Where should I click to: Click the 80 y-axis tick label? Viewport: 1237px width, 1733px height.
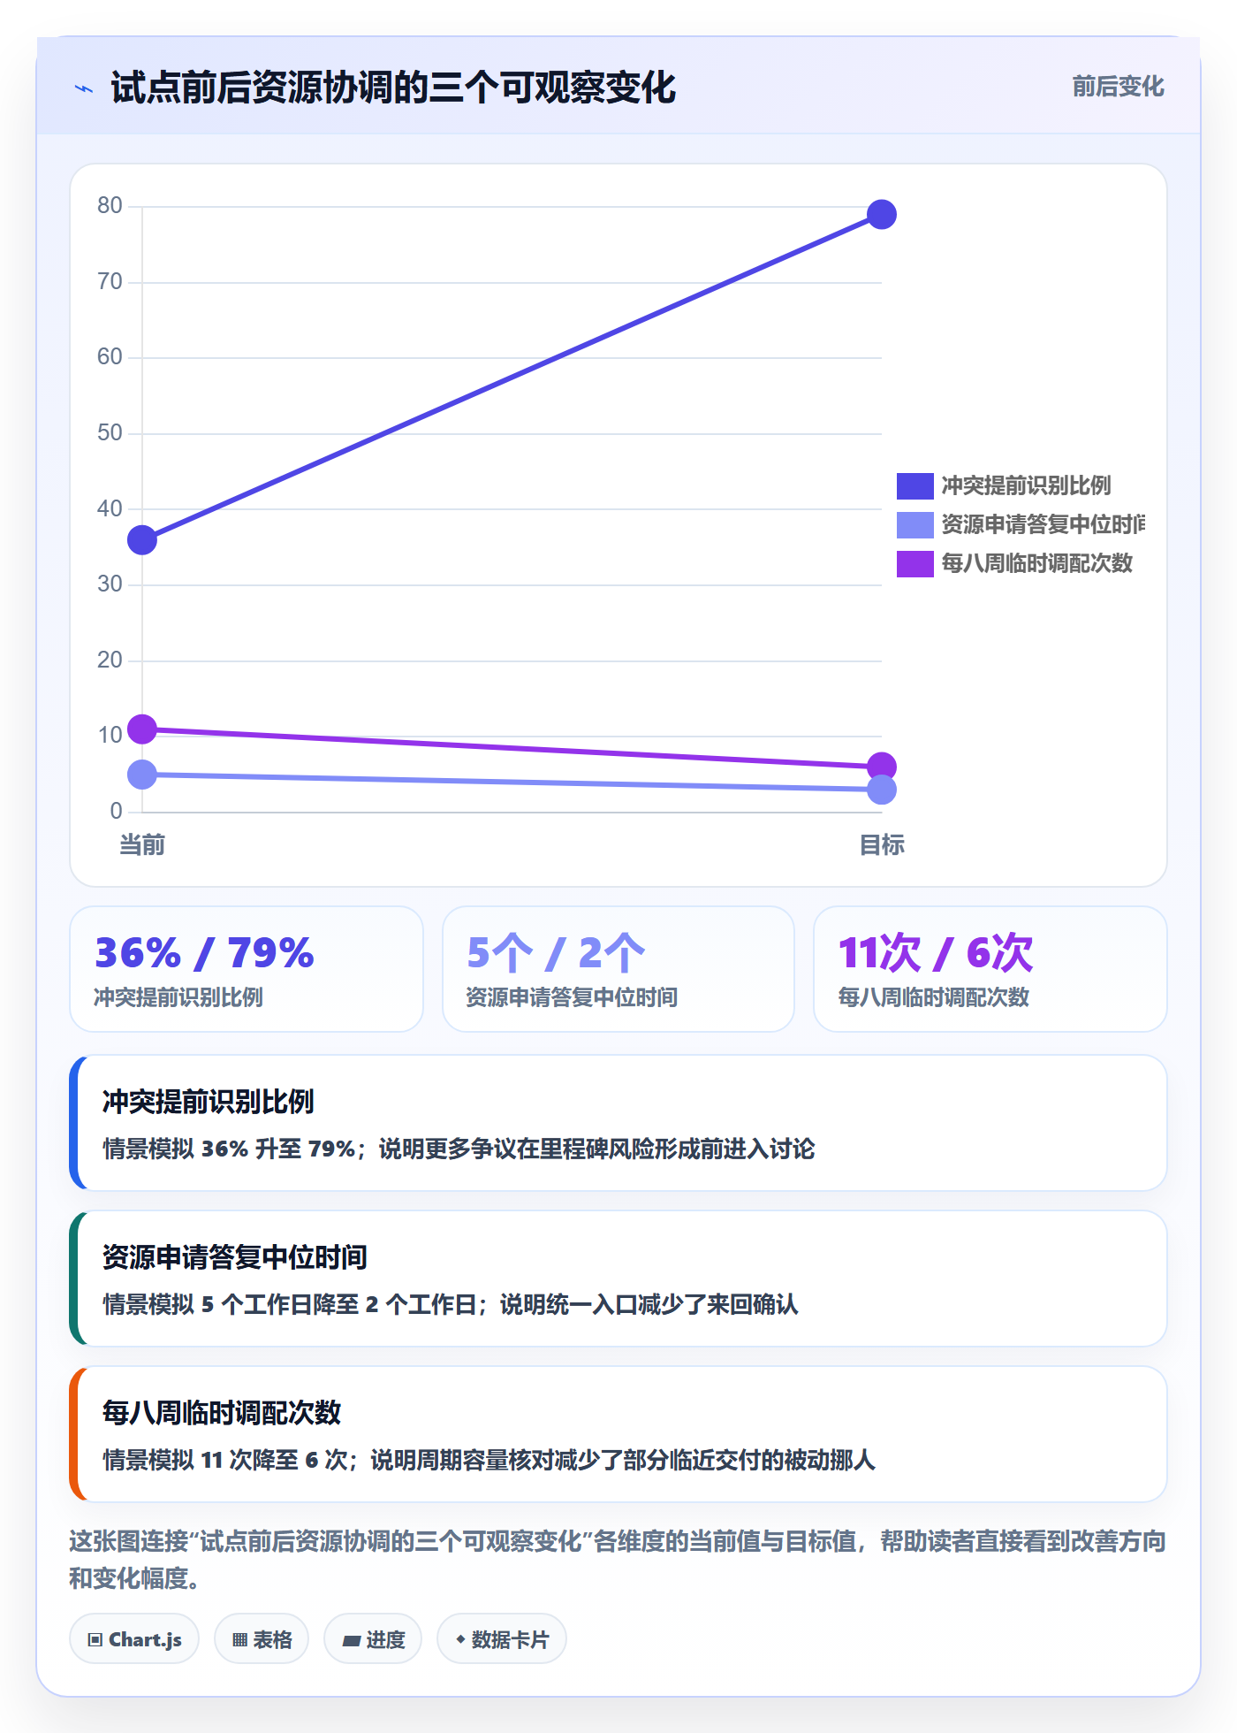110,206
